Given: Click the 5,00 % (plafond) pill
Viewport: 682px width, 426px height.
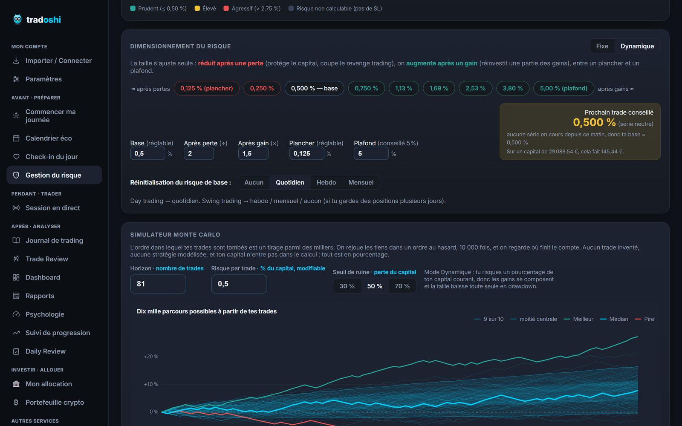Looking at the screenshot, I should (564, 88).
